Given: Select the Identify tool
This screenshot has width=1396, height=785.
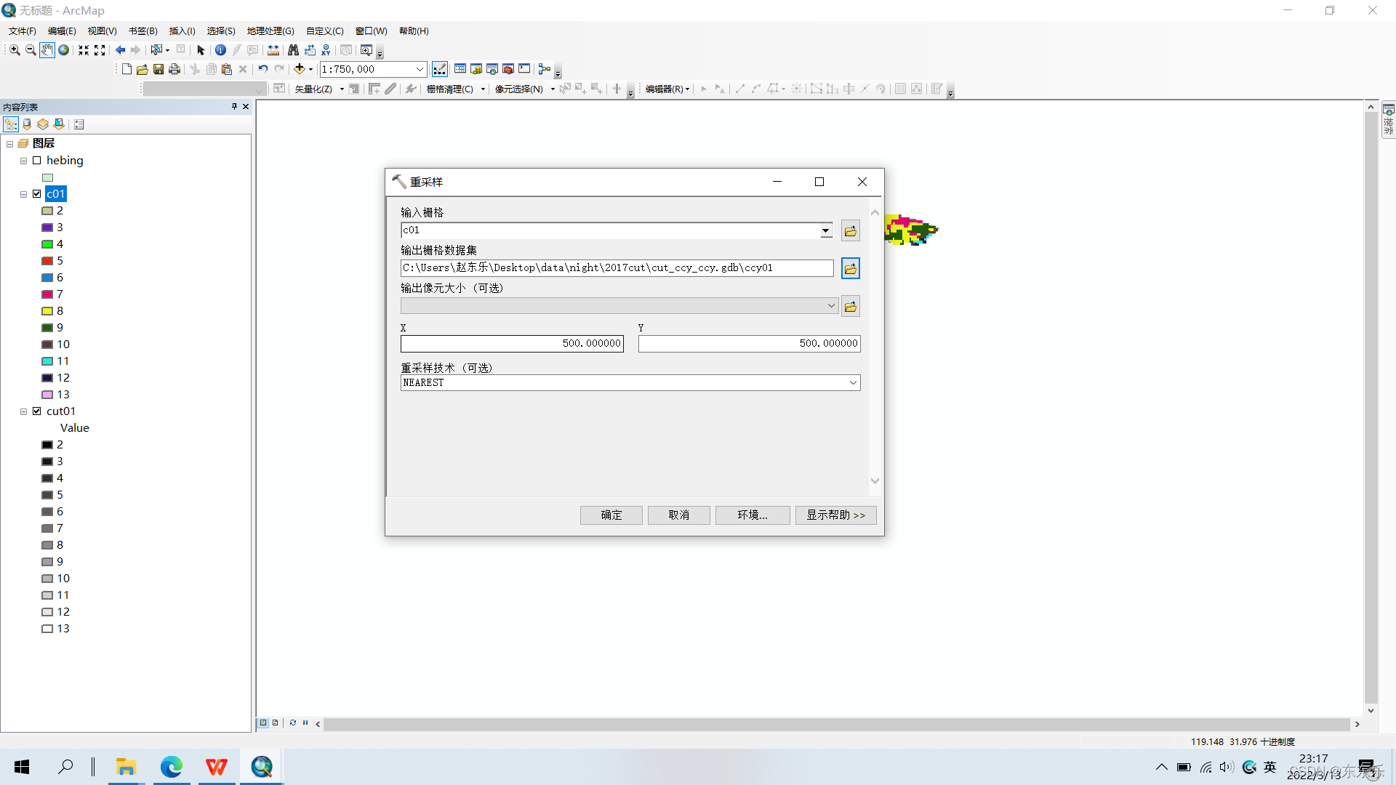Looking at the screenshot, I should (x=220, y=50).
